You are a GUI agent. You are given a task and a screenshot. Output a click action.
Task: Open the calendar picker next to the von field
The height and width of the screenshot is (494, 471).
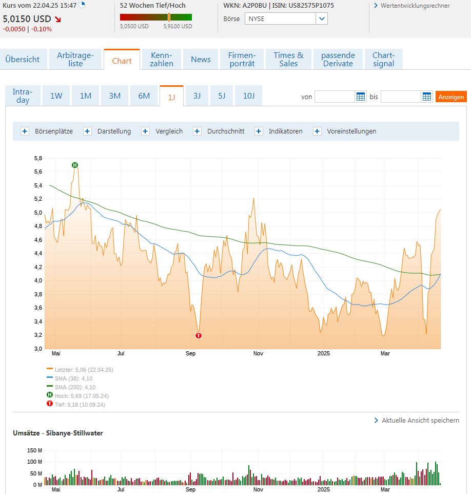(360, 96)
